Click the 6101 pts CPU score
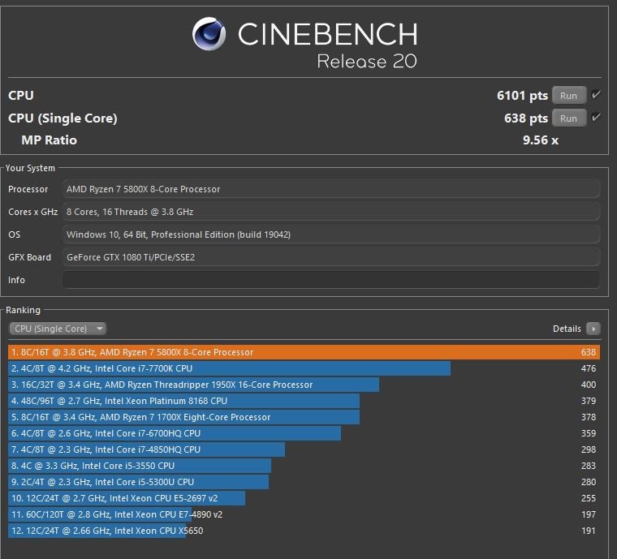The width and height of the screenshot is (617, 559). coord(522,96)
